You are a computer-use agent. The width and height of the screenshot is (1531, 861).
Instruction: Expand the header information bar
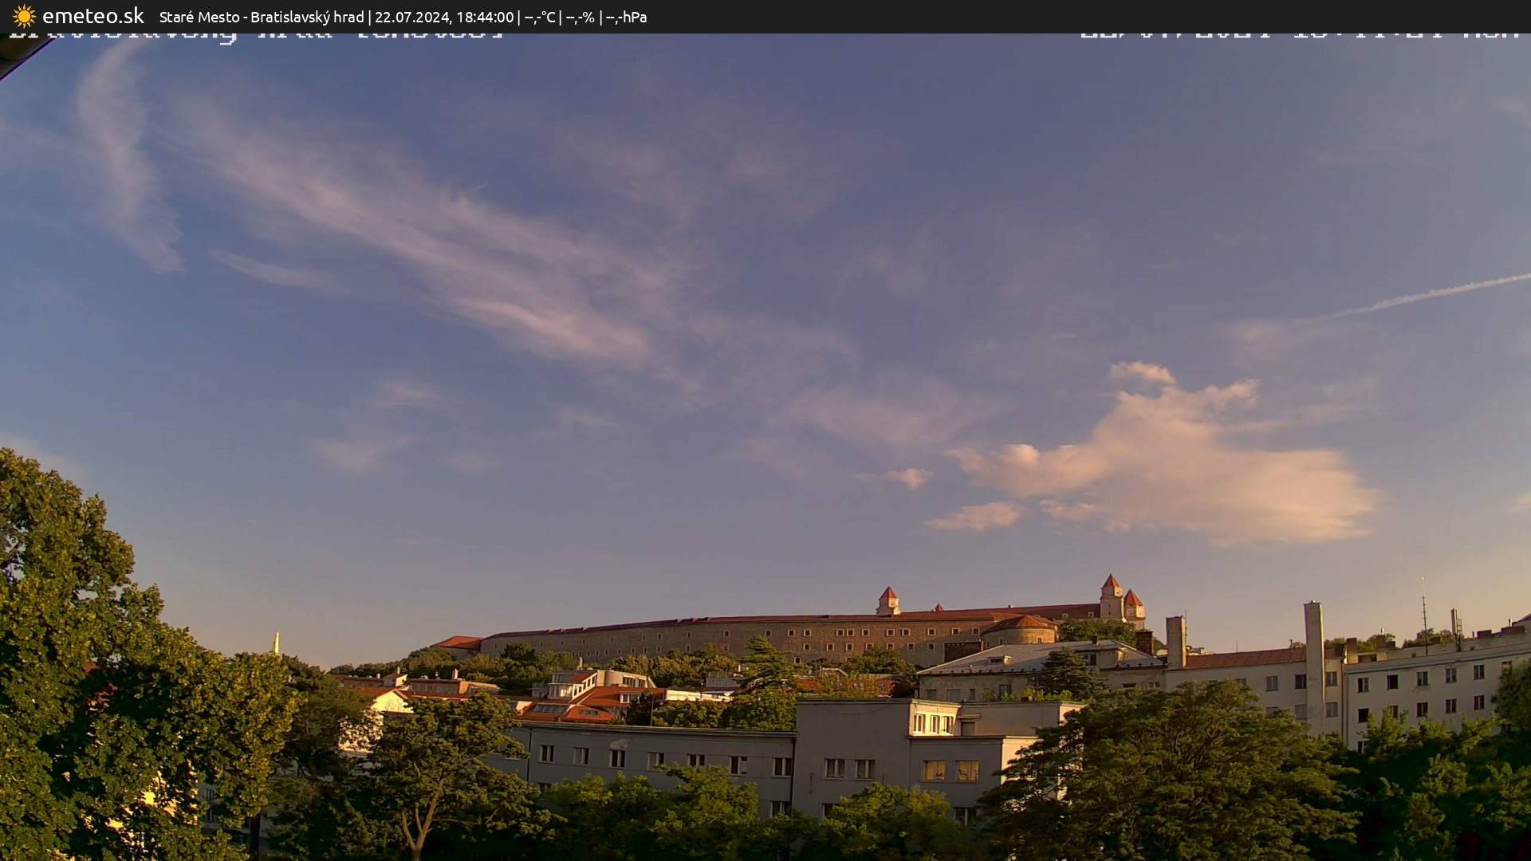[765, 16]
